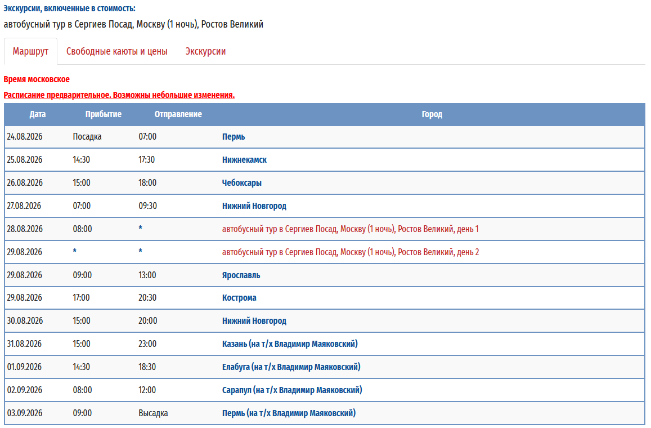Click the bus tour день 2 link

pyautogui.click(x=350, y=252)
